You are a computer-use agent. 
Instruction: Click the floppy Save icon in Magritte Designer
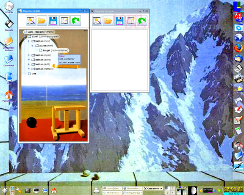[119, 21]
